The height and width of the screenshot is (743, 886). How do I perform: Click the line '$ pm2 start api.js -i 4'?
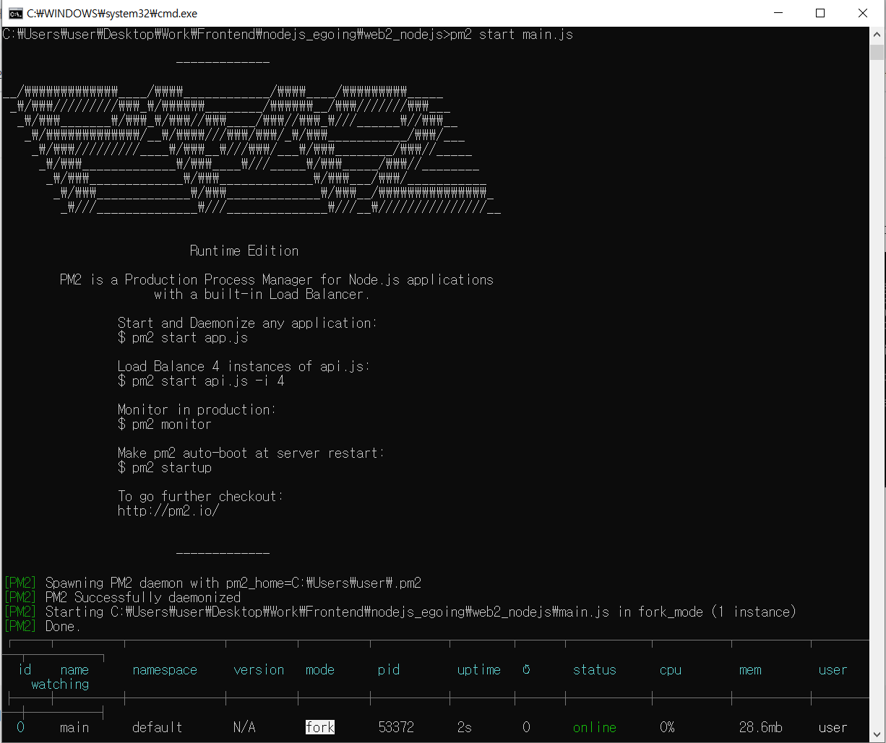click(201, 381)
